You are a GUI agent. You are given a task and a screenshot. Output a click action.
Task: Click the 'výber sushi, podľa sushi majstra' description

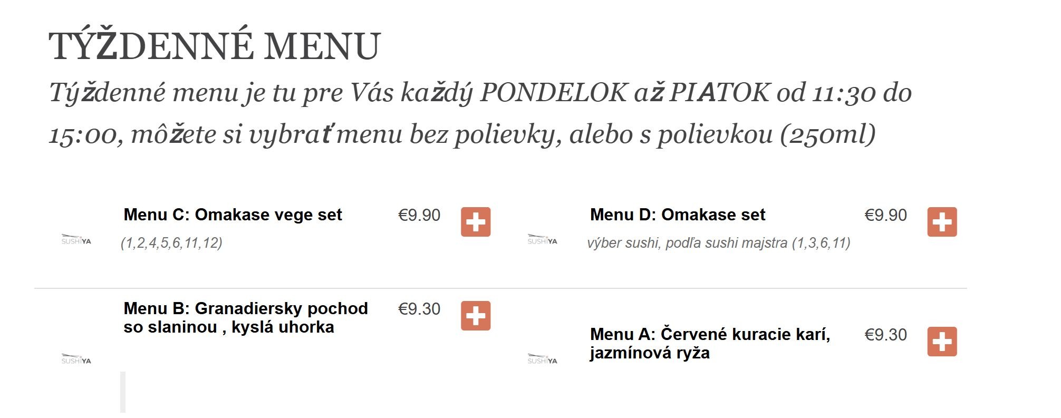tap(689, 243)
